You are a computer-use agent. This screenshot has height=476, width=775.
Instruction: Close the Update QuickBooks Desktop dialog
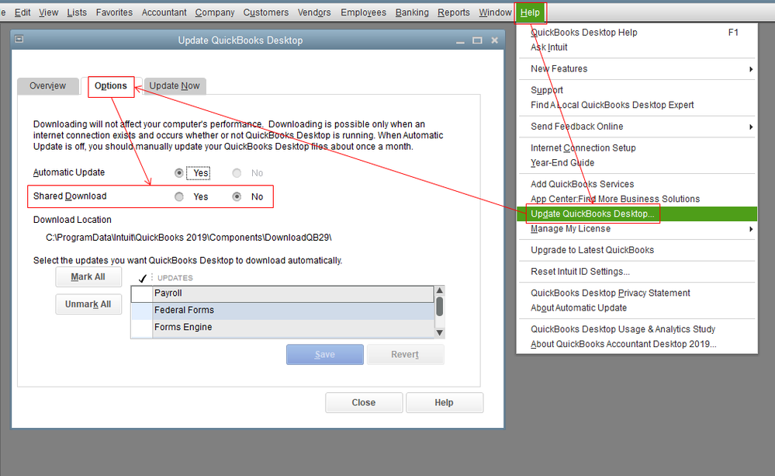(364, 402)
